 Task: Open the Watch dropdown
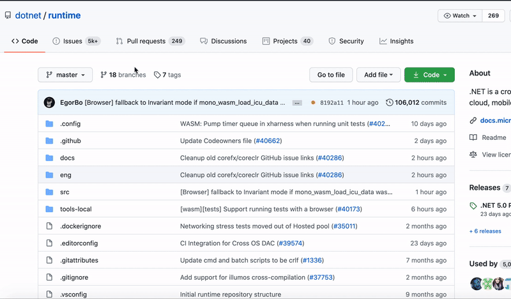click(x=460, y=15)
